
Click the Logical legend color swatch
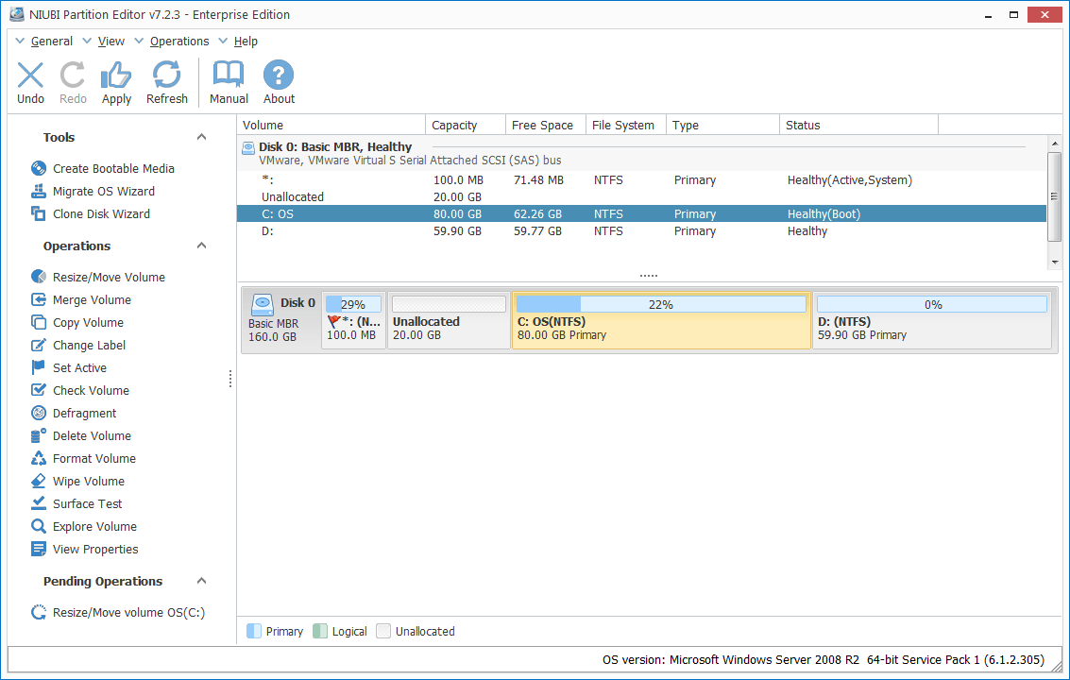(320, 631)
